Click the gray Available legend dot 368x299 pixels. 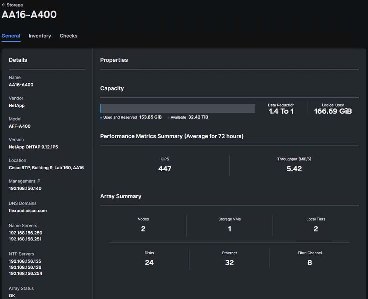168,118
